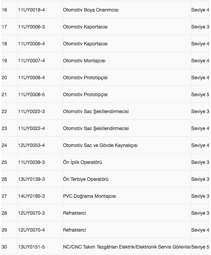The image size is (211, 255).
Task: Click the code 11UY0039-3
Action: (x=31, y=162)
